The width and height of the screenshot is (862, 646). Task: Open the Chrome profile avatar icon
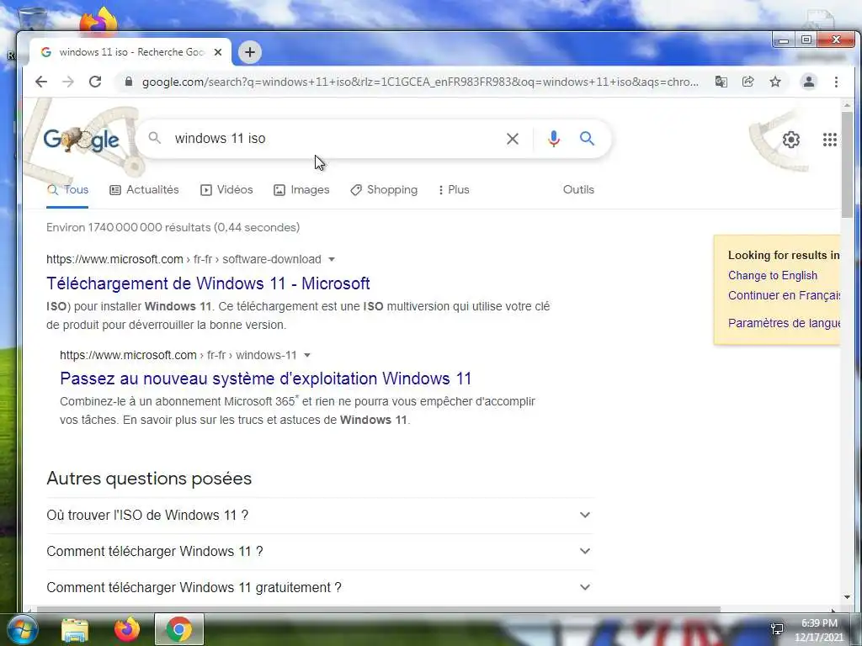tap(809, 82)
